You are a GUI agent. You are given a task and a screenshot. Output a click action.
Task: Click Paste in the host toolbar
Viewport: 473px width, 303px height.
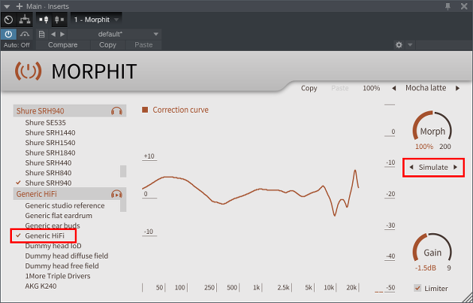[x=143, y=45]
